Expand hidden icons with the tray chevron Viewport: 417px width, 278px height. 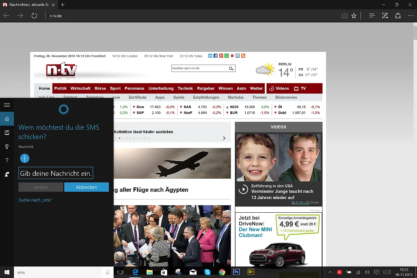[330, 272]
